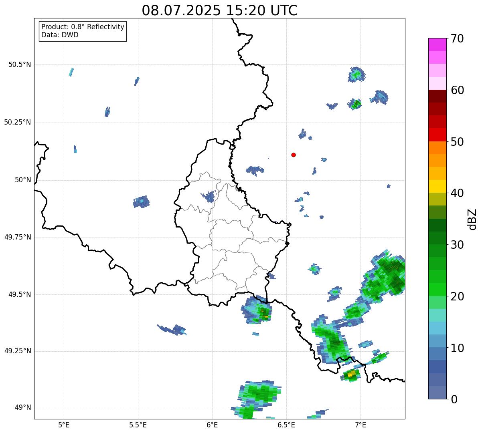
Task: Click the 49.5°N latitude label
Action: click(20, 294)
